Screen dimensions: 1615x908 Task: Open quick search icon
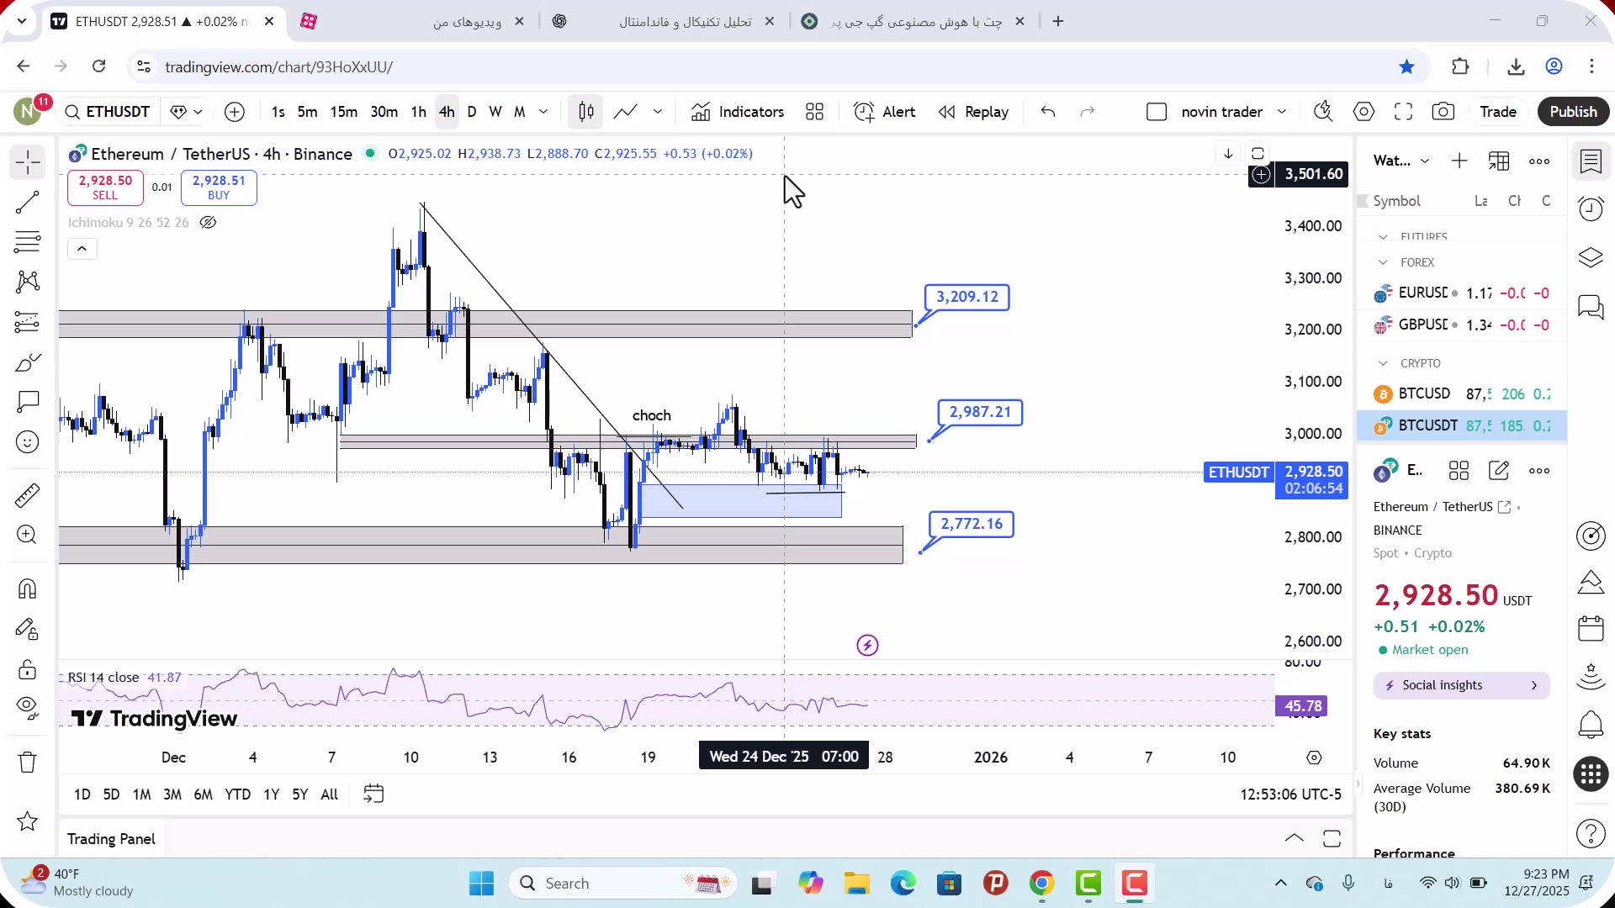[1323, 112]
